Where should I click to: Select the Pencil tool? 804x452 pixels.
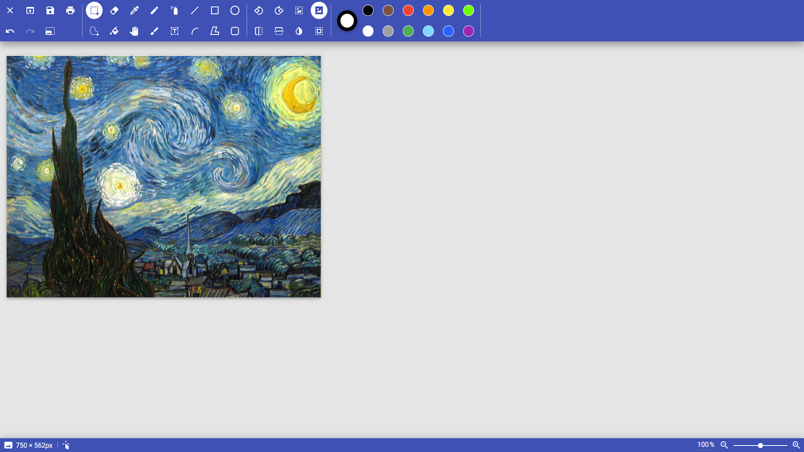[155, 10]
